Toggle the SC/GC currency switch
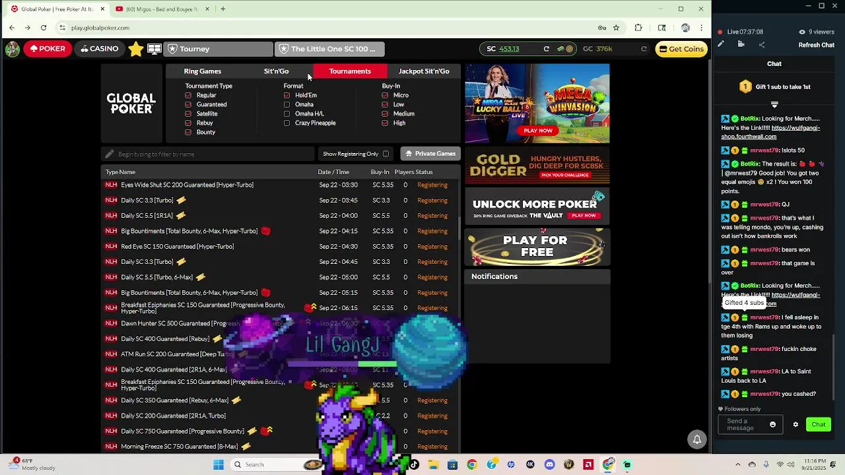Image resolution: width=845 pixels, height=475 pixels. click(565, 49)
